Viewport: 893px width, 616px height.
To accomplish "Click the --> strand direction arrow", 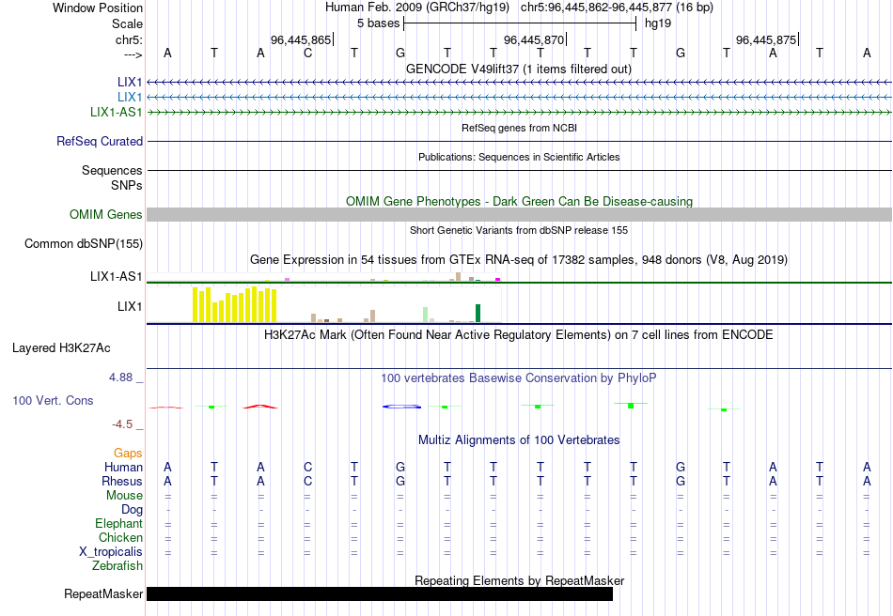I will (x=133, y=54).
